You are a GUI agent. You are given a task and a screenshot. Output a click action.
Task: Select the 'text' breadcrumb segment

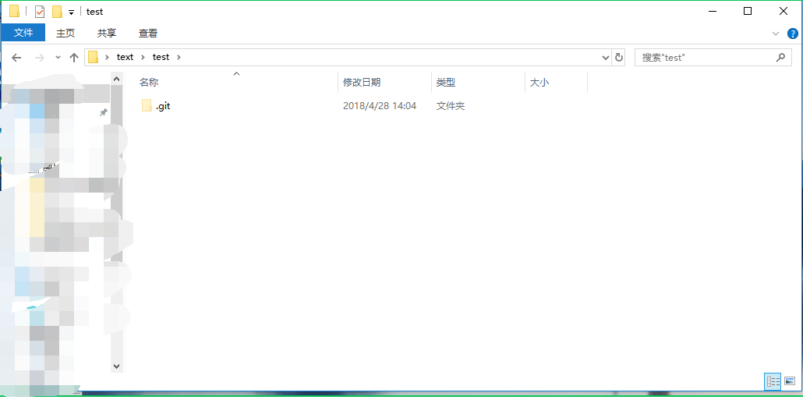(125, 57)
